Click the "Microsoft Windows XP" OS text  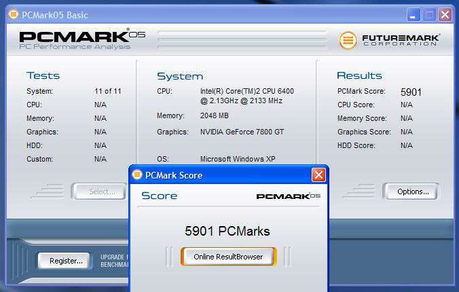point(238,159)
